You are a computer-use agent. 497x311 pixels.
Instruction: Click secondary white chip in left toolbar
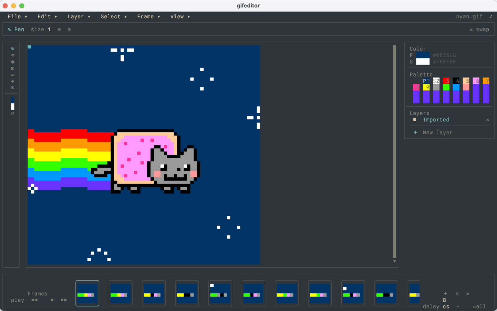pyautogui.click(x=12, y=107)
